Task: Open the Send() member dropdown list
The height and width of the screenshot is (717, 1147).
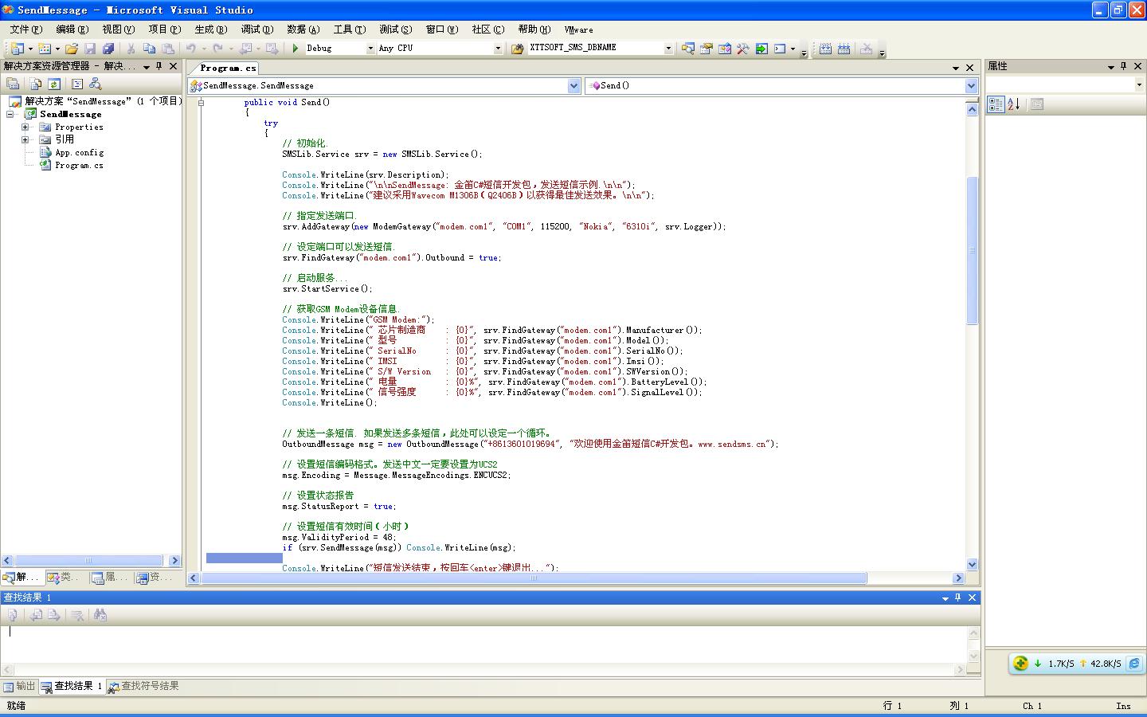Action: (971, 85)
